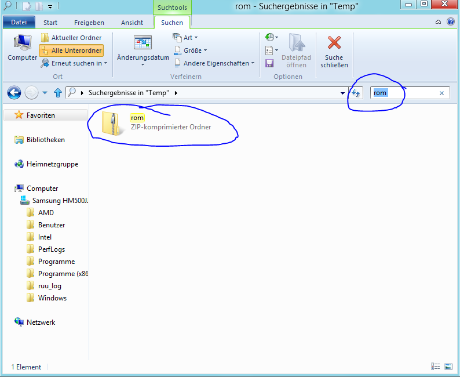460x377 pixels.
Task: Open advanced options list icon
Action: 271,50
